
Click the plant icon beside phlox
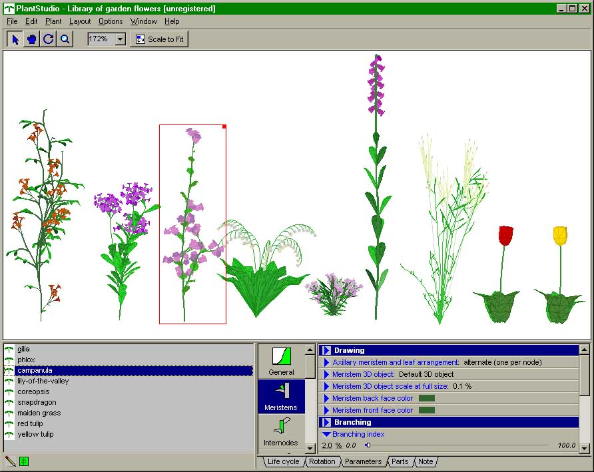(9, 360)
